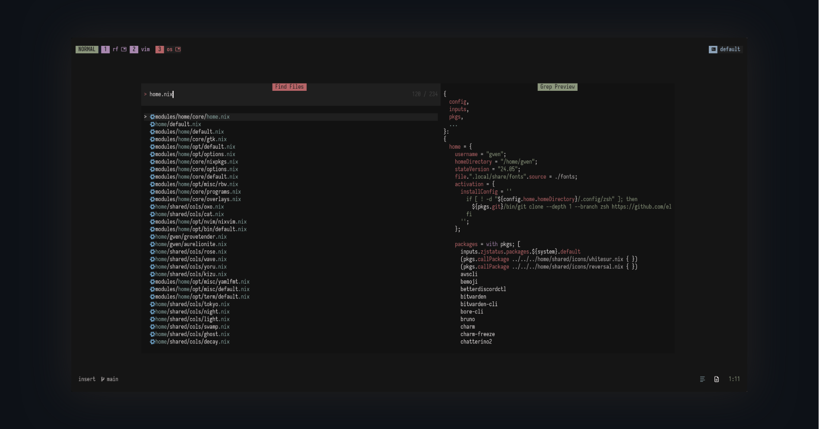The width and height of the screenshot is (819, 429).
Task: Click nix icon of modules/home/opt/term/default.nix
Action: pos(152,297)
